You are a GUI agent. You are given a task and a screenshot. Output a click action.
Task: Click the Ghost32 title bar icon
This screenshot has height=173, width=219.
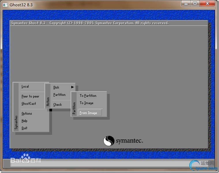click(x=5, y=5)
